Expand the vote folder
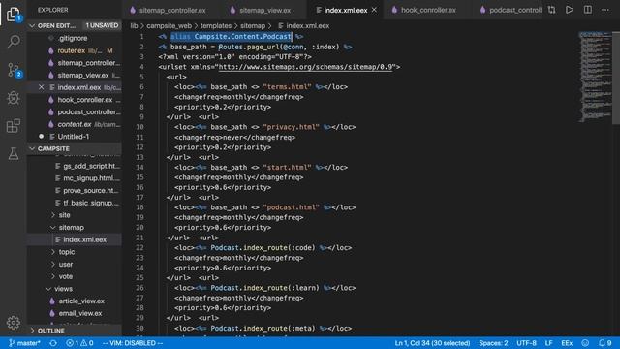The height and width of the screenshot is (349, 620). coord(66,276)
